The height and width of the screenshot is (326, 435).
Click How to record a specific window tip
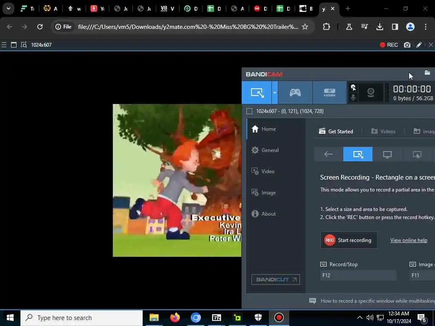click(372, 301)
